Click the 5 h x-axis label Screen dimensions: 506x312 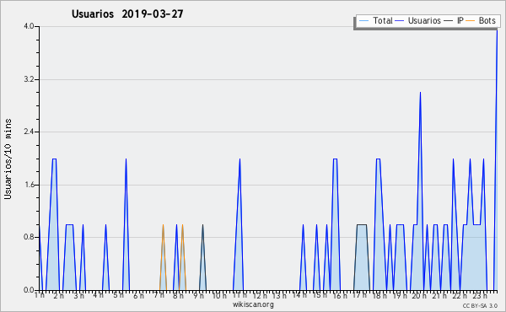[118, 295]
